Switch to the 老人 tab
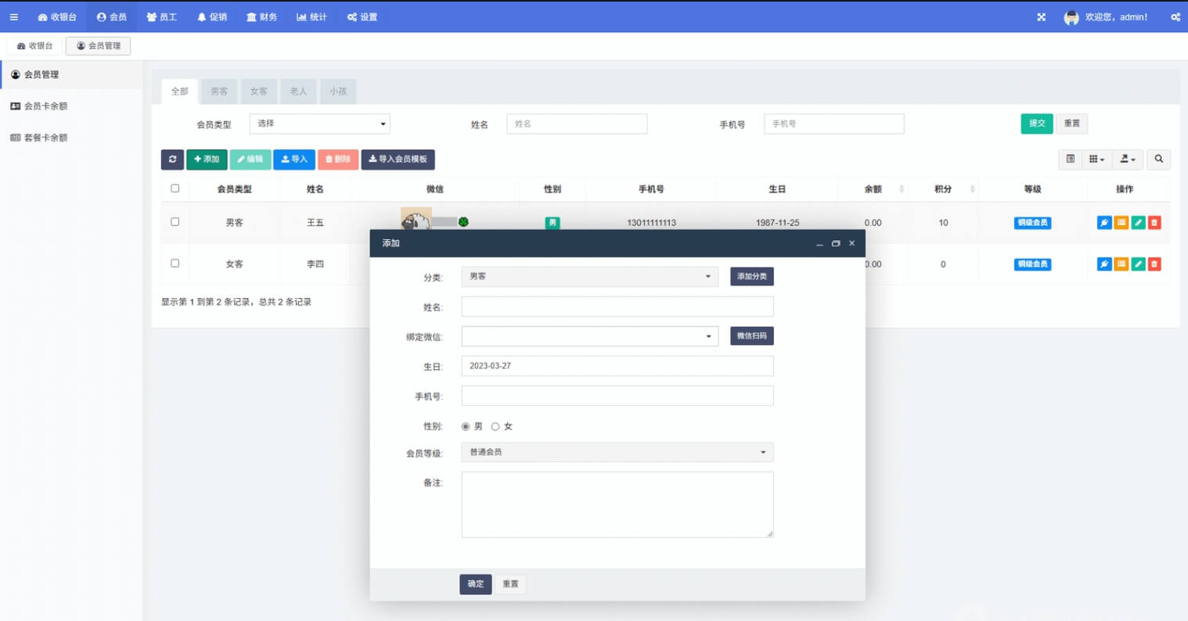Image resolution: width=1188 pixels, height=621 pixels. pos(298,91)
